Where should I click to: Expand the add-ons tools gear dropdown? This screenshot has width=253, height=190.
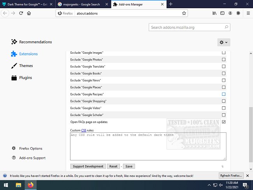click(x=224, y=42)
